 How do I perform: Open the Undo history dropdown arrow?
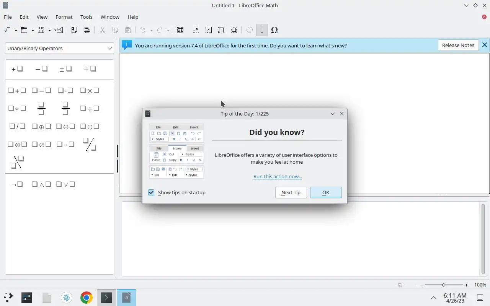pyautogui.click(x=151, y=30)
